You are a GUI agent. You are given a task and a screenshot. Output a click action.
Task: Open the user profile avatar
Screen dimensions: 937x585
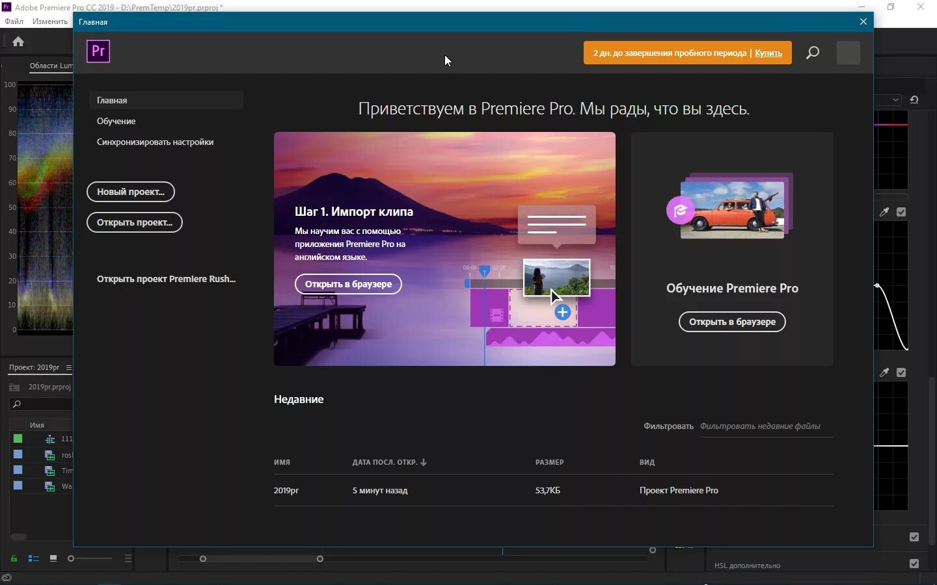848,53
